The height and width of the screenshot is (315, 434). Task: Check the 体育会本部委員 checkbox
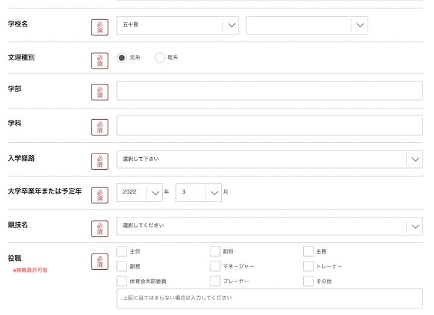122,281
